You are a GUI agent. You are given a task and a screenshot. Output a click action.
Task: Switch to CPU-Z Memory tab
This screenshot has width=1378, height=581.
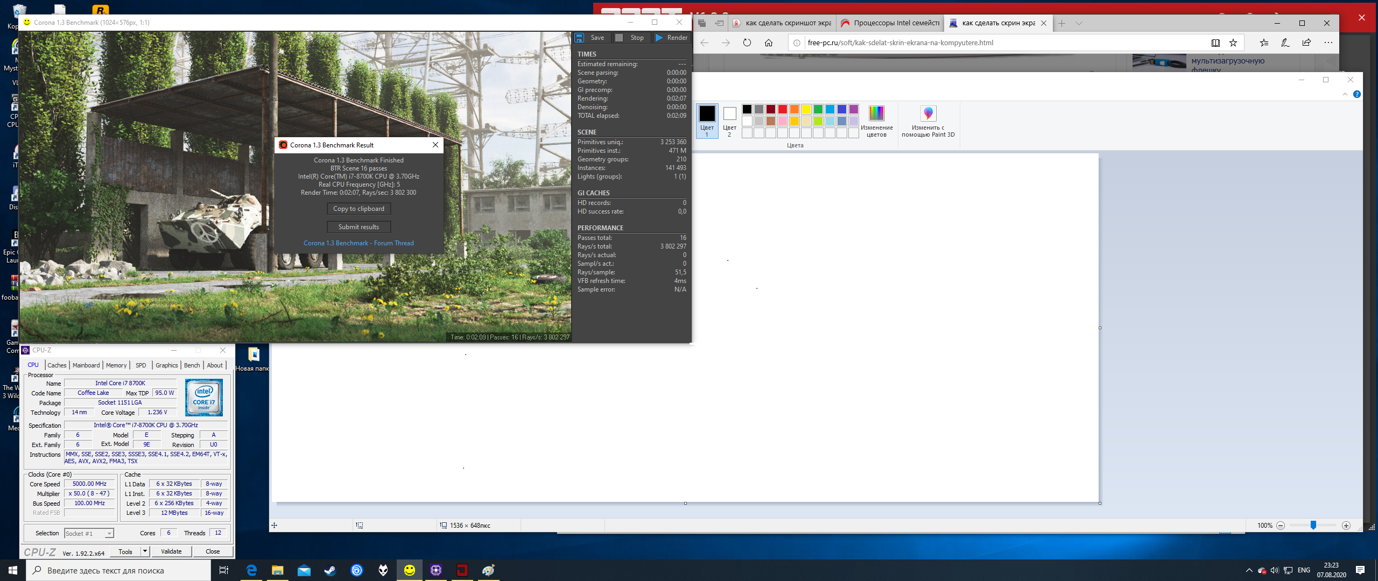pos(116,365)
